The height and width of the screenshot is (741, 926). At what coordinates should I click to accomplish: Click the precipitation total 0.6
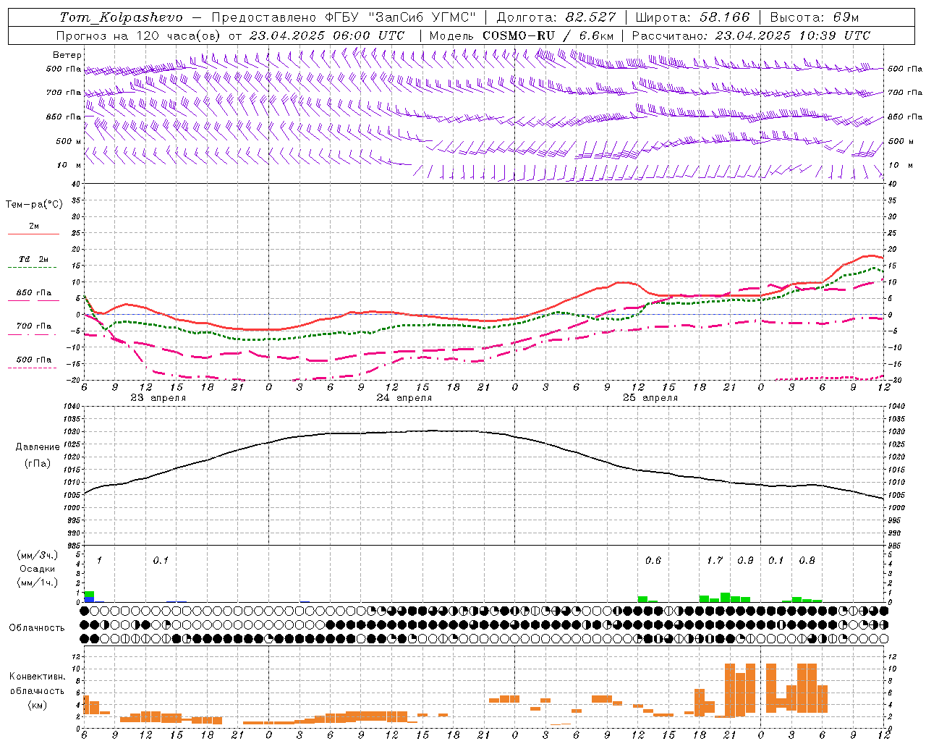point(653,561)
